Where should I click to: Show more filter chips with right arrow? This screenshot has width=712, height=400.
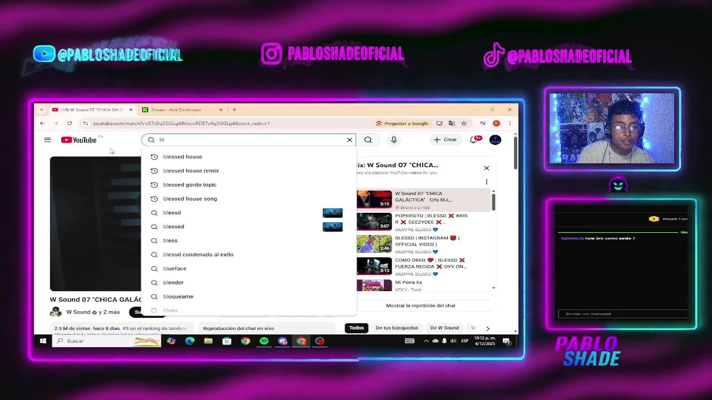tap(488, 328)
